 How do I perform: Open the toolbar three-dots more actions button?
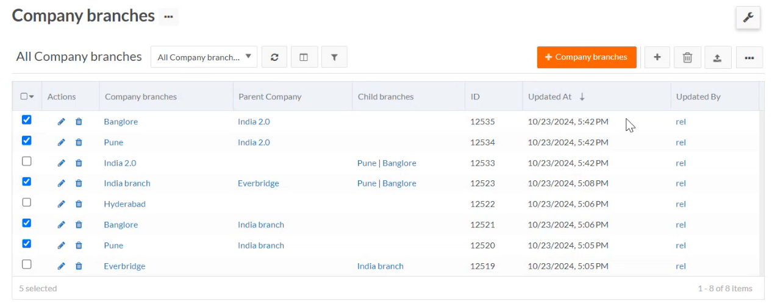[749, 58]
